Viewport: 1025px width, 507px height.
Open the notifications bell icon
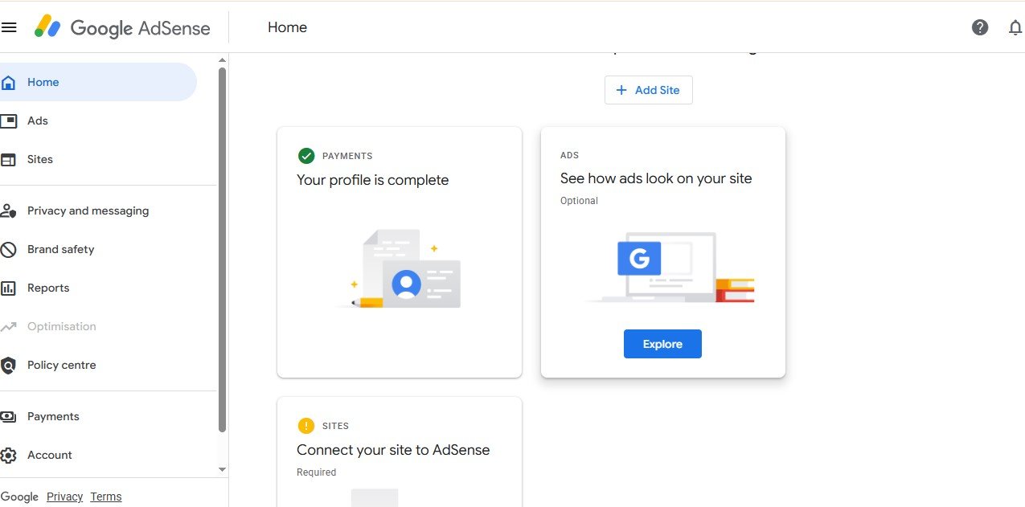1015,27
